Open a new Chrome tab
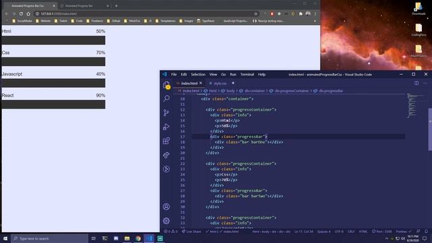The width and height of the screenshot is (432, 243). [116, 5]
